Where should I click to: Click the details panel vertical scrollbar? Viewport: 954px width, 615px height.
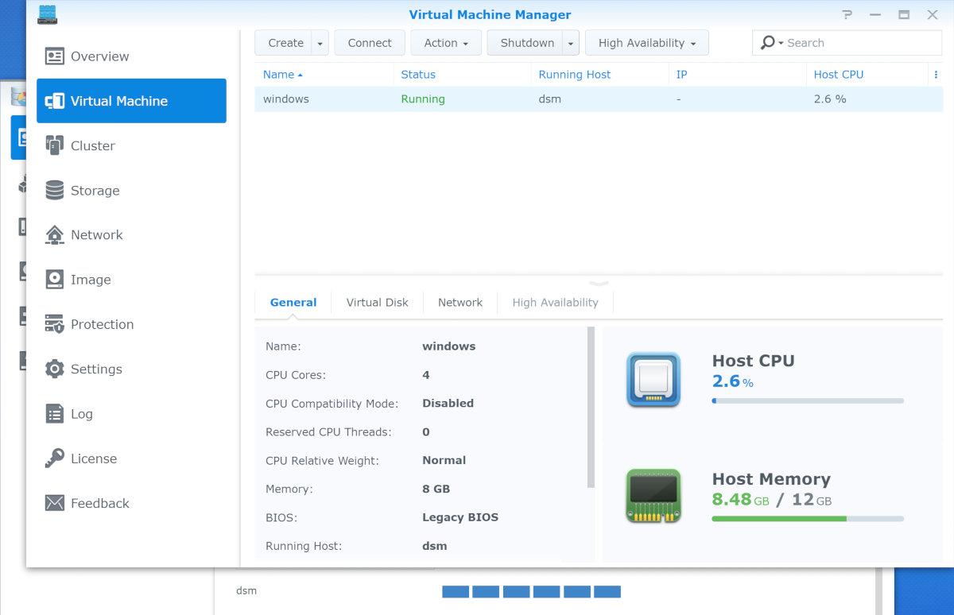pyautogui.click(x=591, y=407)
